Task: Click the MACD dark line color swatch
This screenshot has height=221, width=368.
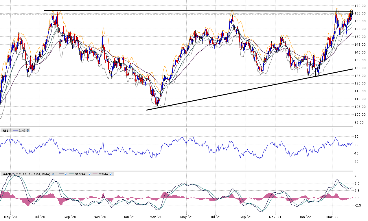Action: 61,174
